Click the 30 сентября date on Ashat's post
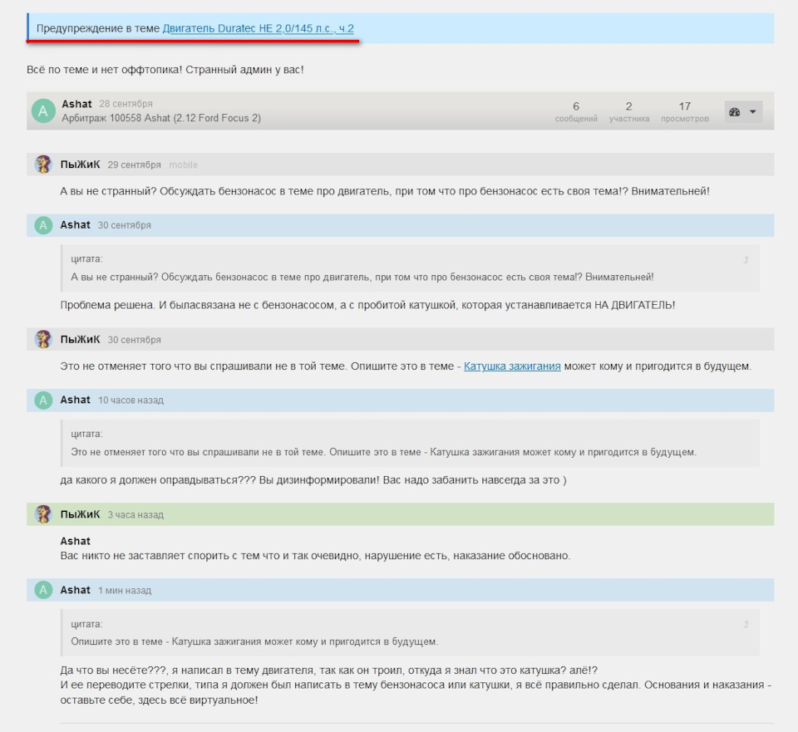This screenshot has width=798, height=732. (125, 225)
